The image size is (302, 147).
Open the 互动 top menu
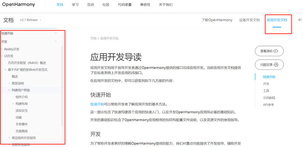pyautogui.click(x=91, y=5)
